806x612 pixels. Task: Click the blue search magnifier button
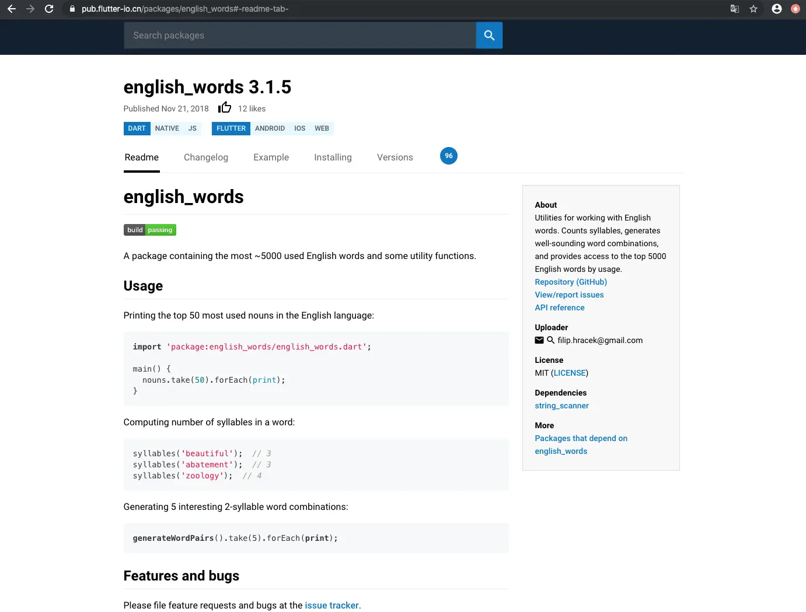pos(489,36)
